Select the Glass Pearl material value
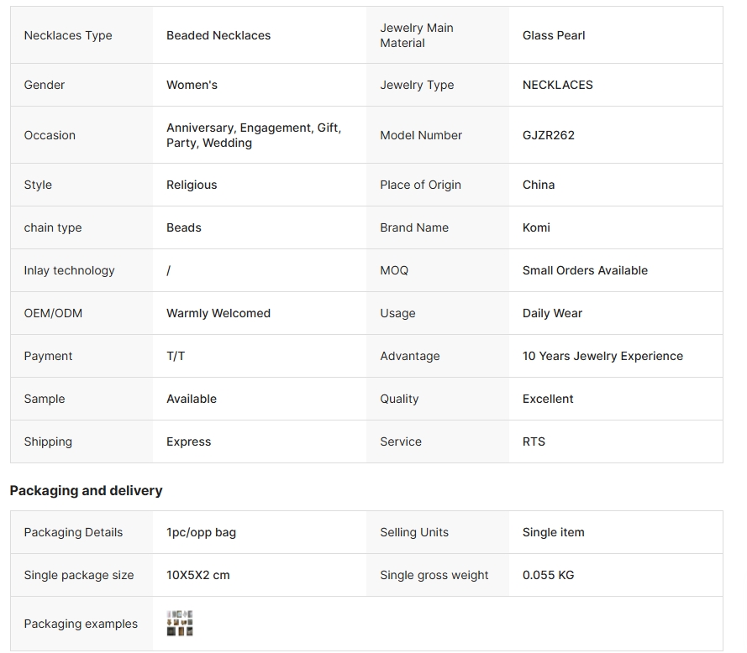Image resolution: width=747 pixels, height=653 pixels. pos(553,35)
